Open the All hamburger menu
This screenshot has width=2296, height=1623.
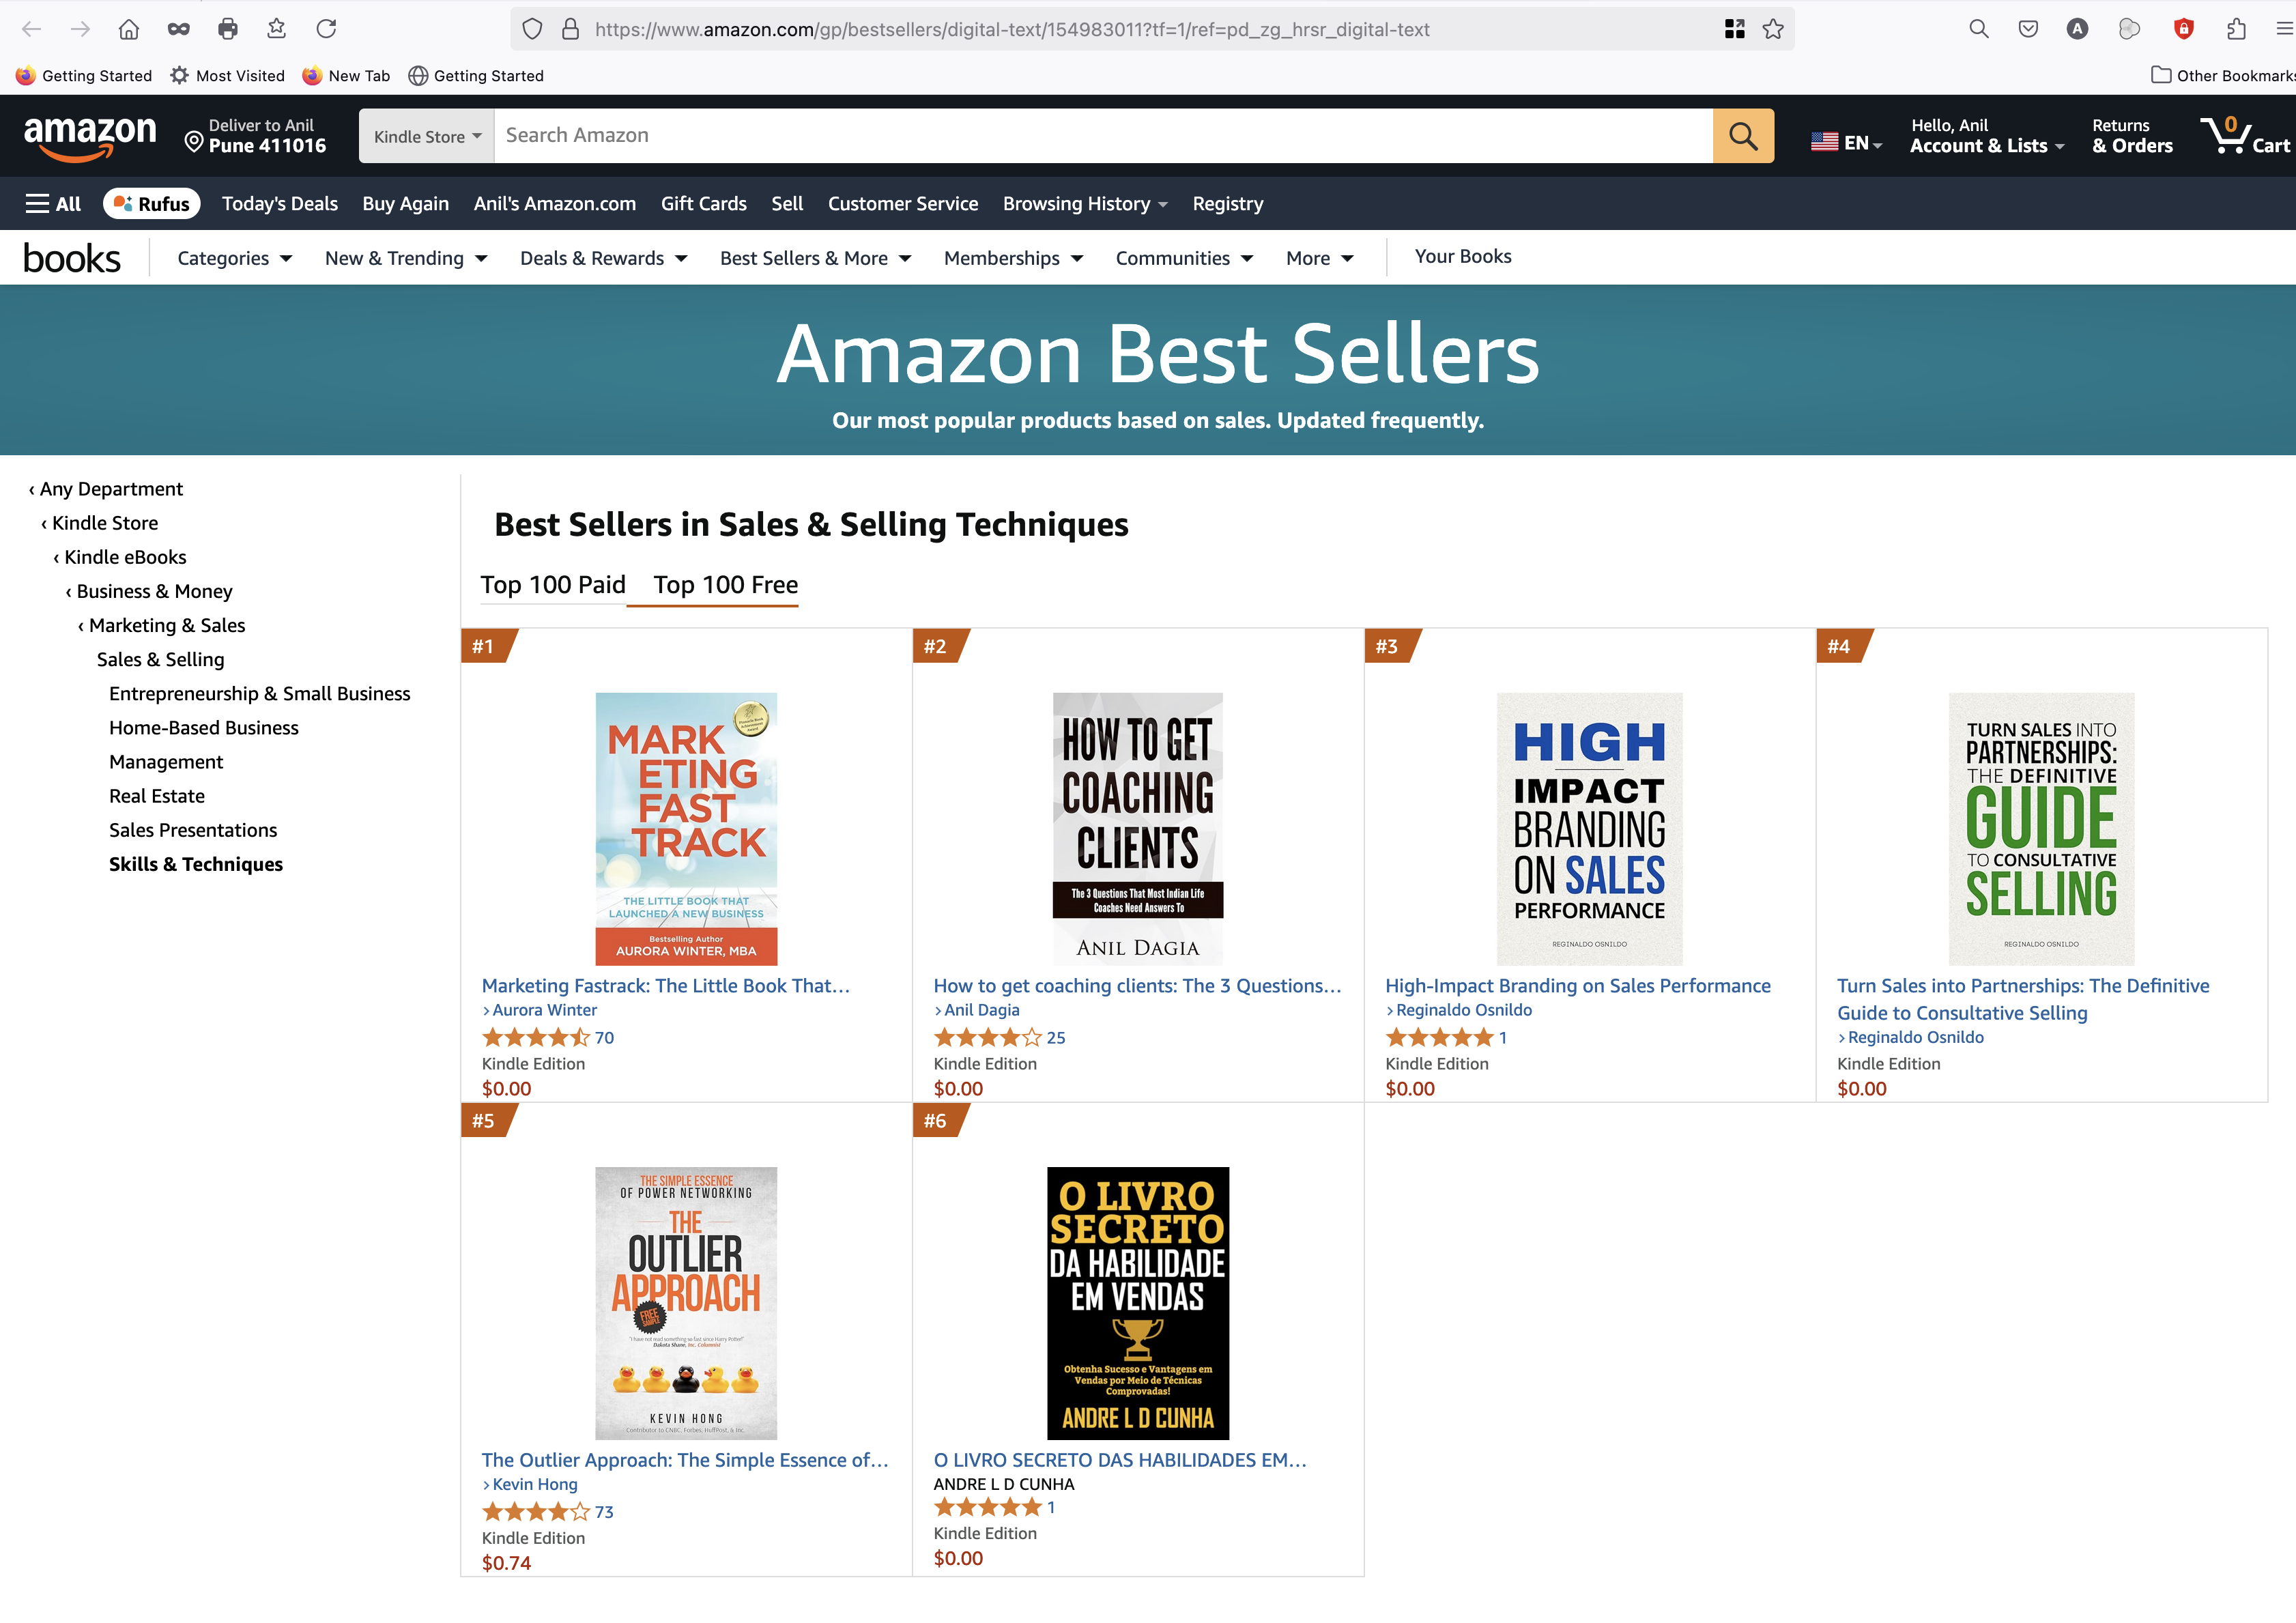pyautogui.click(x=53, y=204)
